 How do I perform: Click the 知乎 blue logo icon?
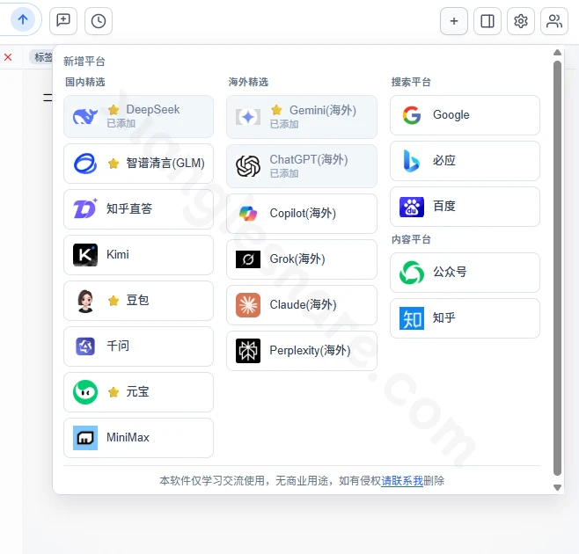[412, 318]
